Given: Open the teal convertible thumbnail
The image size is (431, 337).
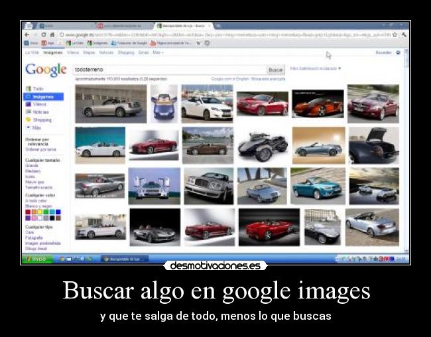Looking at the screenshot, I should pos(318,186).
